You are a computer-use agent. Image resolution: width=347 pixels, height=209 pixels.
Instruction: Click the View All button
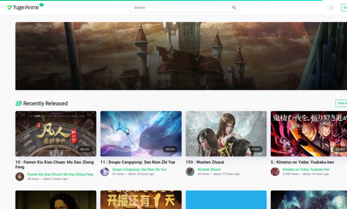(342, 103)
